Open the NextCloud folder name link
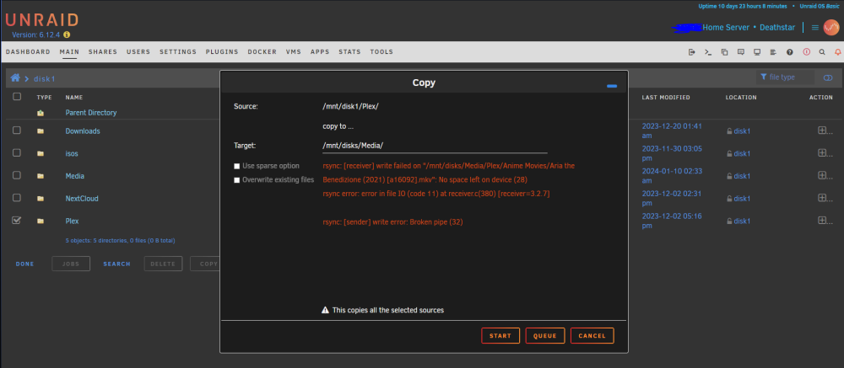The height and width of the screenshot is (368, 844). coord(82,199)
